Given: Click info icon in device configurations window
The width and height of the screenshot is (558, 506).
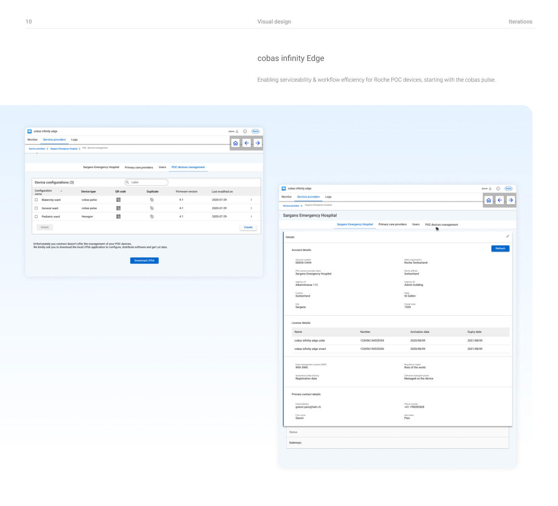Looking at the screenshot, I should (x=245, y=131).
